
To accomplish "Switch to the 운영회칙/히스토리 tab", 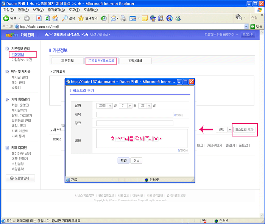I will [101, 61].
